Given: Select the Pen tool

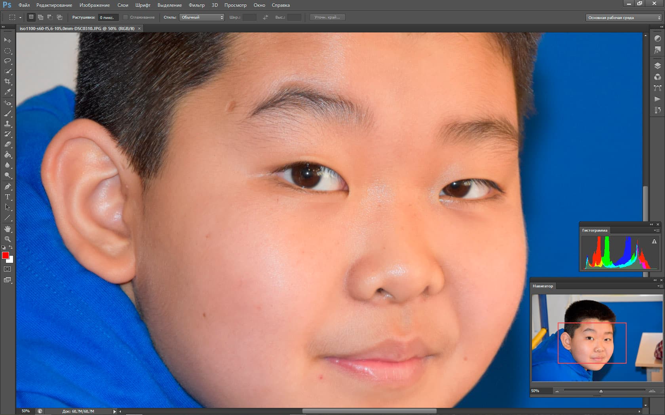Looking at the screenshot, I should [x=8, y=186].
